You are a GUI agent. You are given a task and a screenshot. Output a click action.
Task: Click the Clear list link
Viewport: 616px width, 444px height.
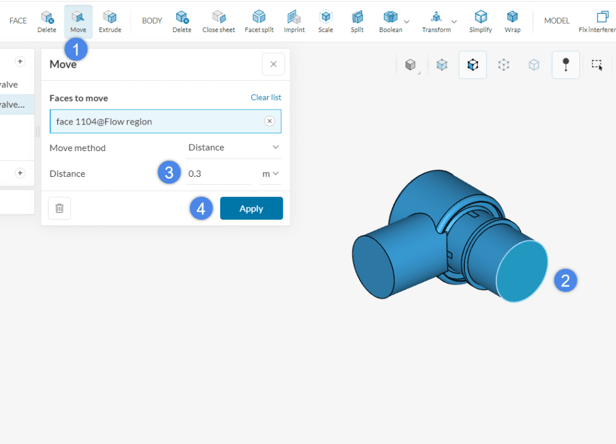[x=266, y=97]
